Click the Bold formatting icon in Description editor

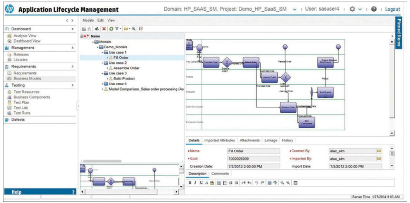pos(190,182)
